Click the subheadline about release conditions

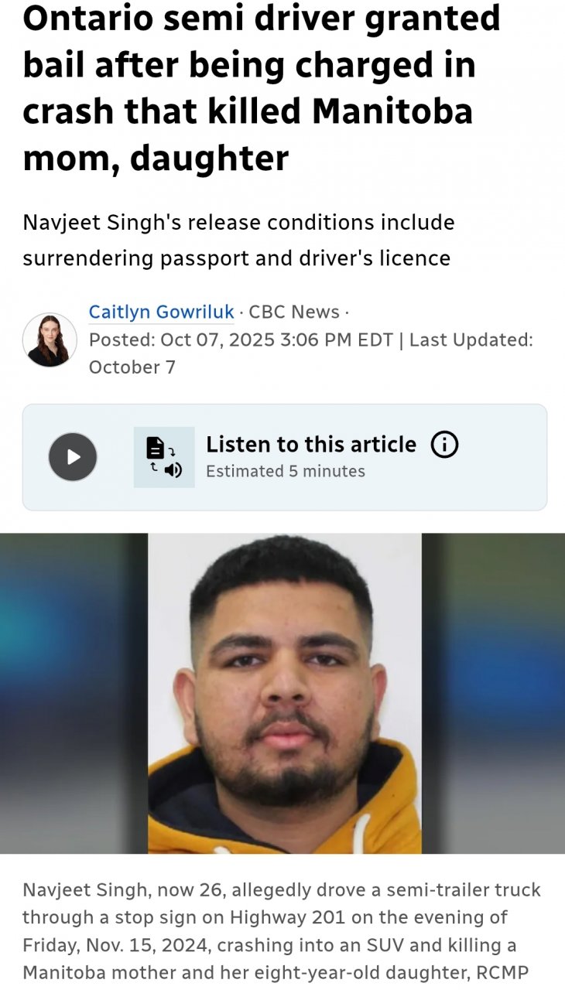click(x=238, y=240)
